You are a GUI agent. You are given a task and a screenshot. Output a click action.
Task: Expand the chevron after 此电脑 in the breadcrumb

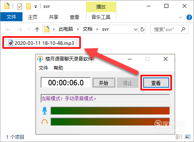(78, 29)
